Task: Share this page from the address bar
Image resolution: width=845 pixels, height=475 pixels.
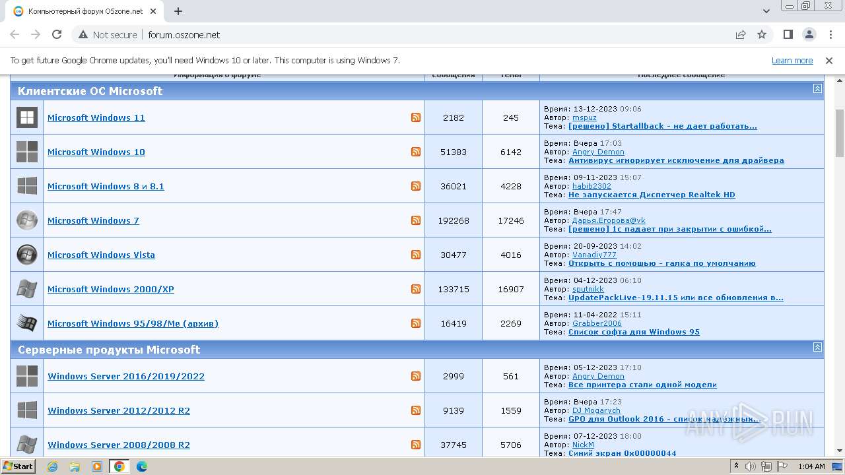Action: coord(741,34)
